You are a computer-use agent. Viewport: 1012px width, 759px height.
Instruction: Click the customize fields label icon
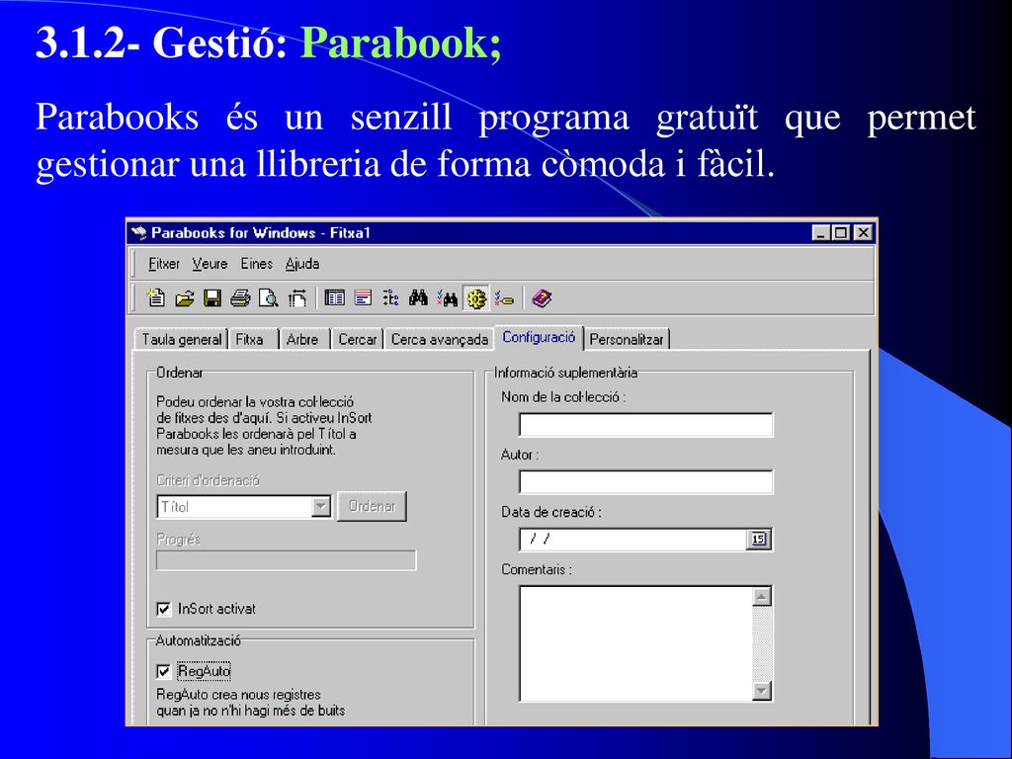tap(504, 298)
